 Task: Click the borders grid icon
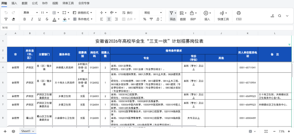pyautogui.click(x=54, y=13)
